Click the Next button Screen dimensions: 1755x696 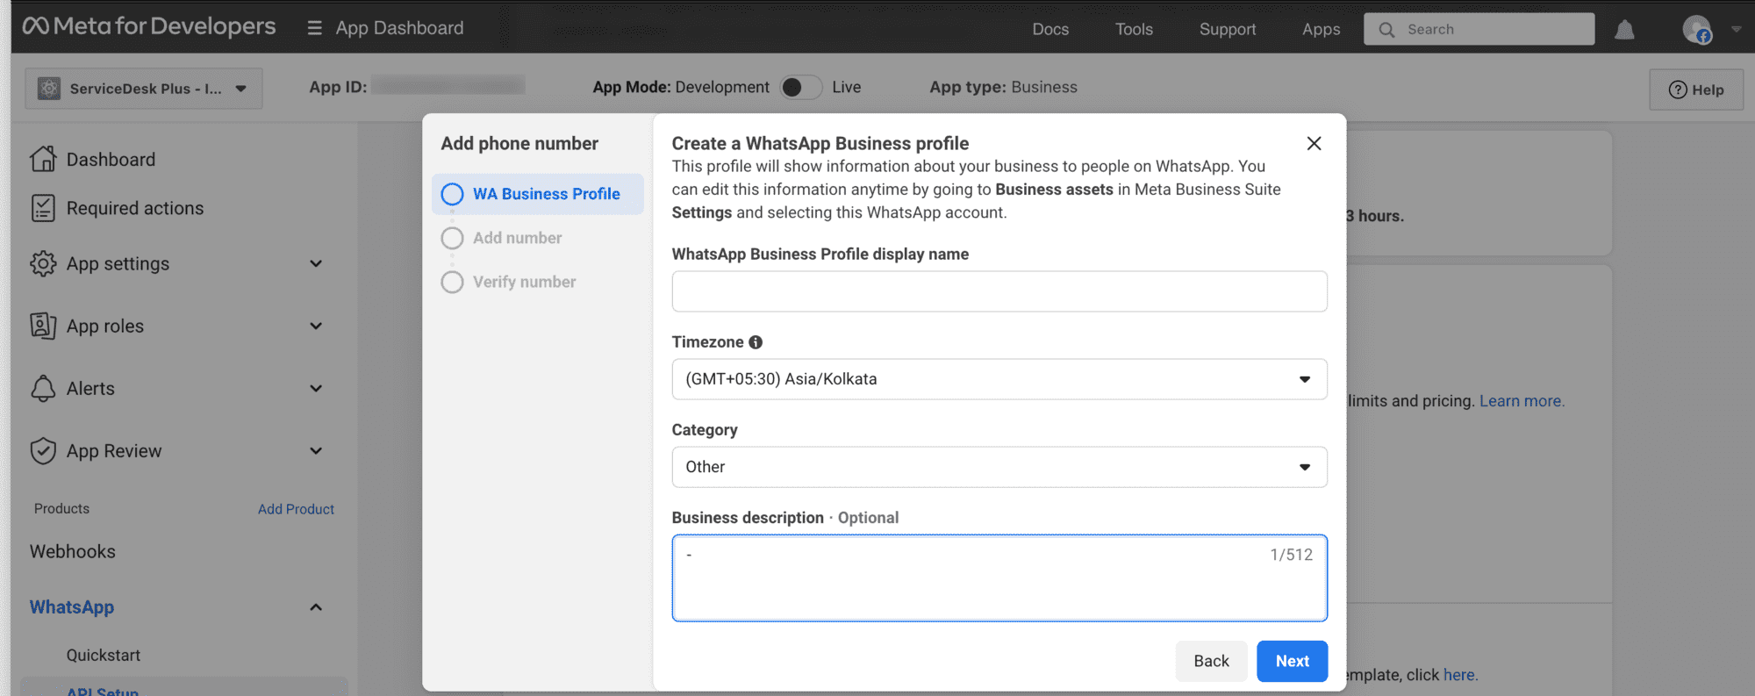tap(1292, 661)
